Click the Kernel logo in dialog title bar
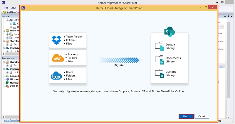Viewport: 235px width, 124px height. click(23, 8)
